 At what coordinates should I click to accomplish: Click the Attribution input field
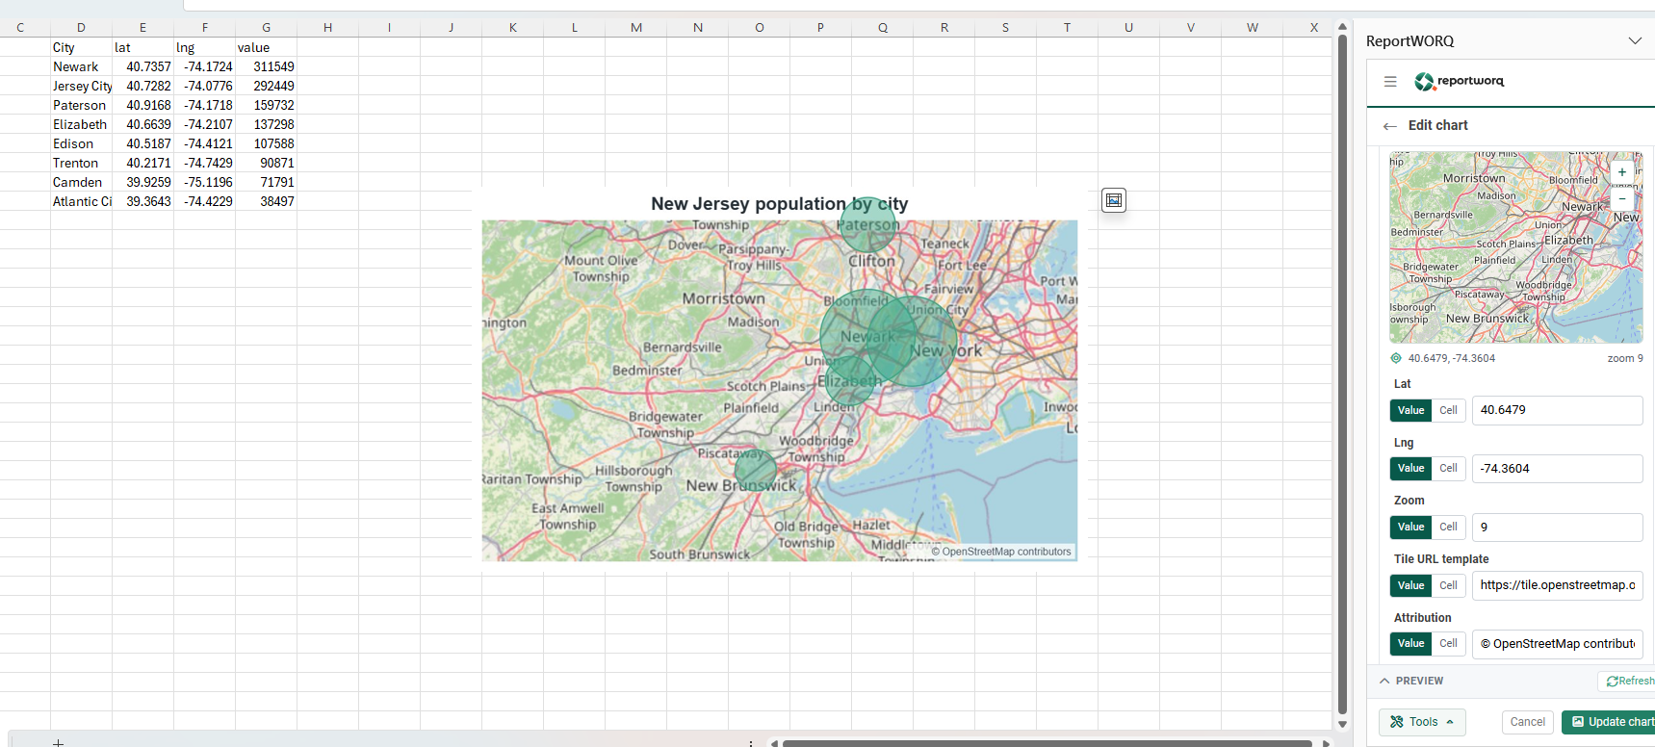coord(1557,644)
